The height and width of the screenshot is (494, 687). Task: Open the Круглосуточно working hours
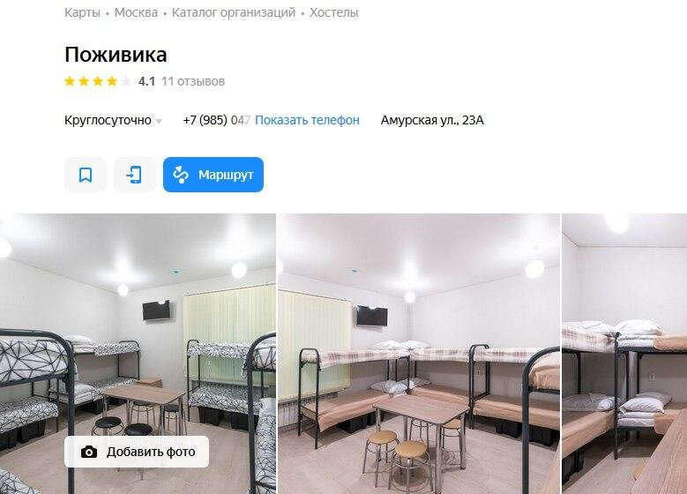108,120
